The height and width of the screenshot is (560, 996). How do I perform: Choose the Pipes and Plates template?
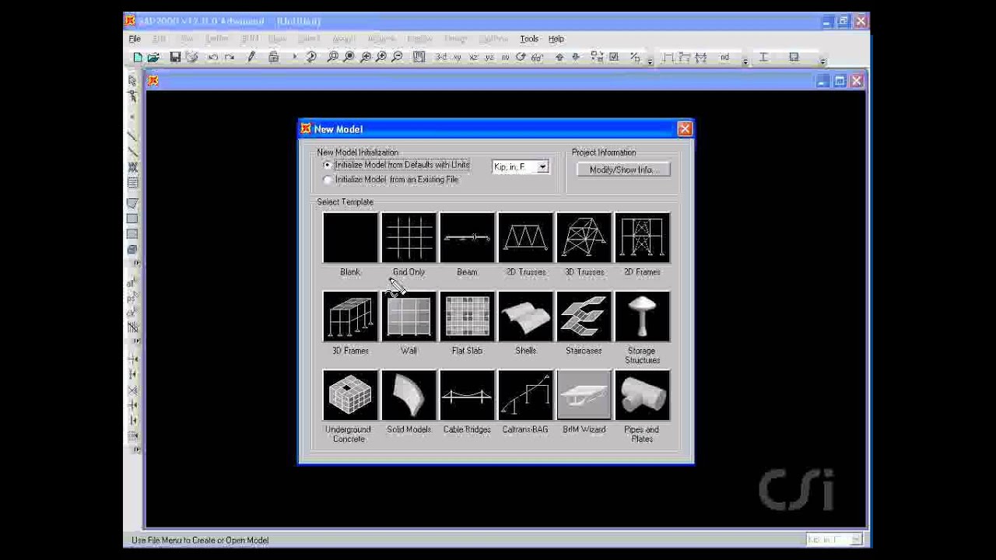pyautogui.click(x=642, y=395)
